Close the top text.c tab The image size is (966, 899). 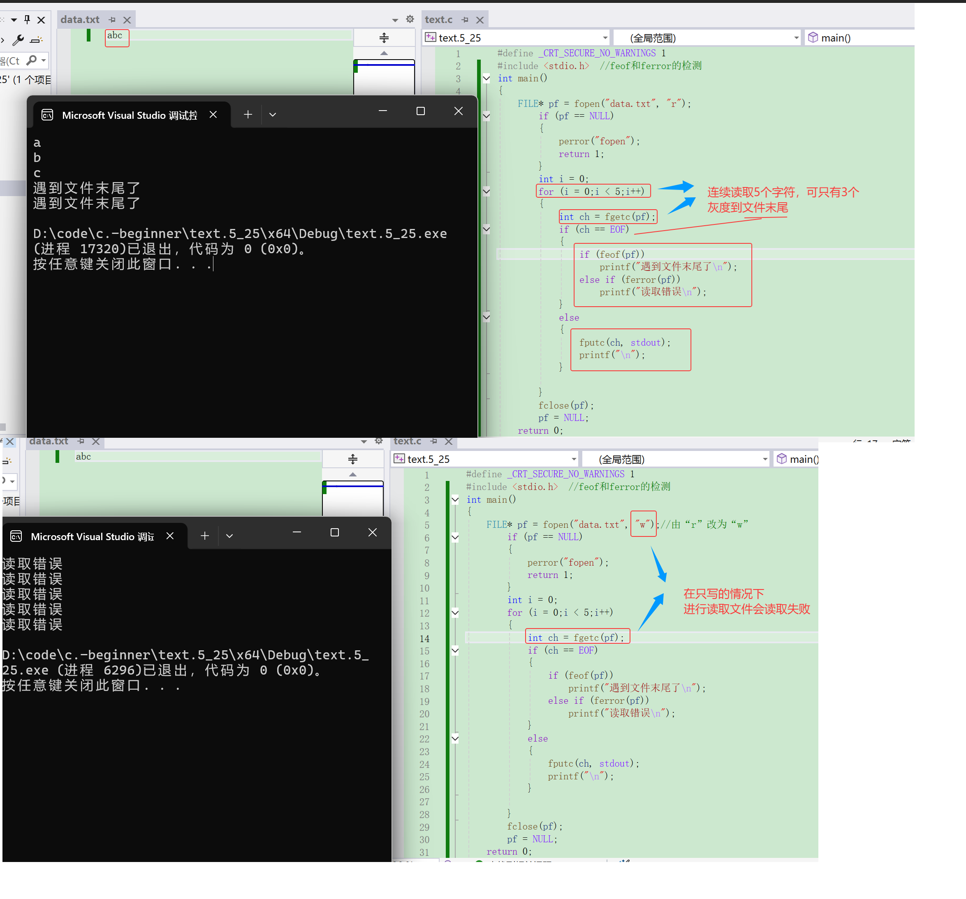pos(480,20)
